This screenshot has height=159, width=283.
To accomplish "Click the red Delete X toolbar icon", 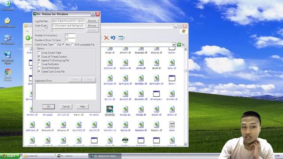I will [x=106, y=38].
